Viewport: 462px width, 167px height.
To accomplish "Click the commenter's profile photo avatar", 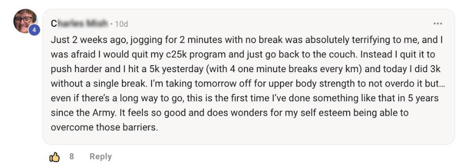I will pyautogui.click(x=25, y=21).
